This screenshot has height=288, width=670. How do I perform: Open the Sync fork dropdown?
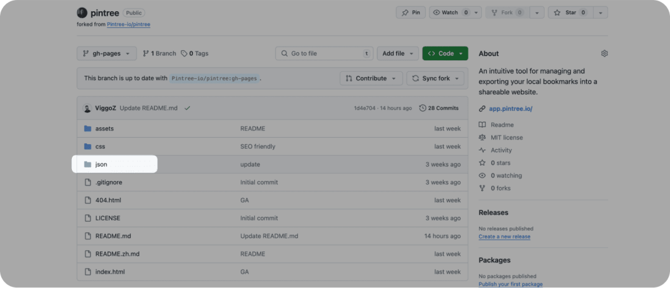tap(435, 79)
